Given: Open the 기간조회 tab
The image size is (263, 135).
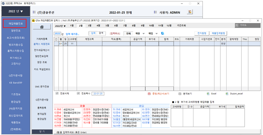Looking at the screenshot, I should pos(181,26).
